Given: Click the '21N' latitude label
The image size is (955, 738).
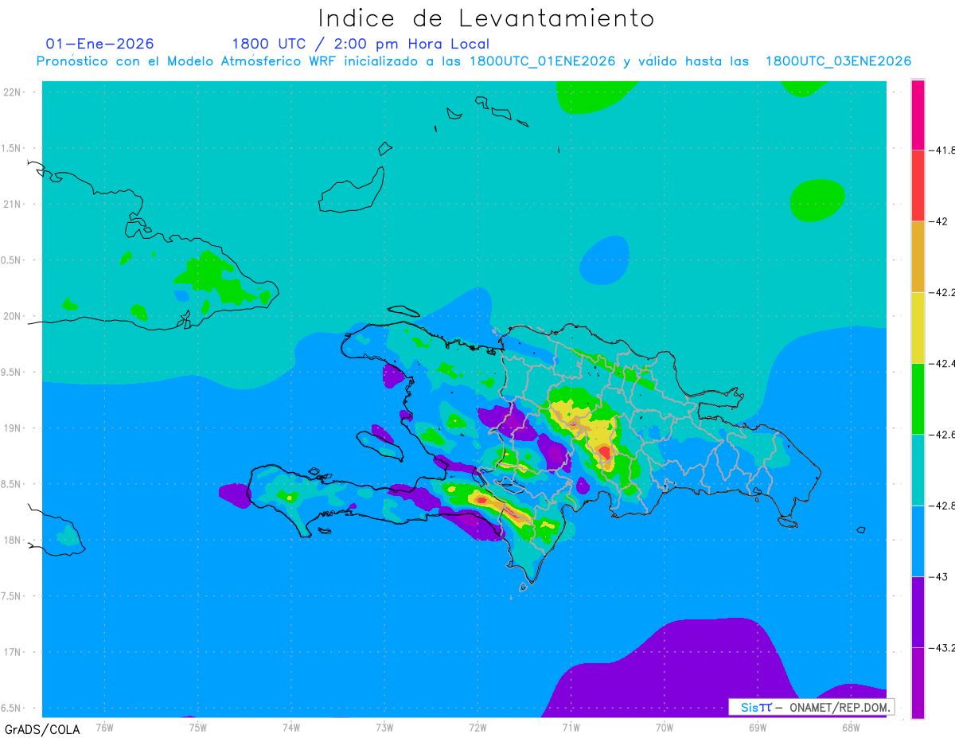Looking at the screenshot, I should tap(13, 204).
